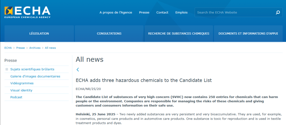Click Archives in the breadcrumb
This screenshot has height=125, width=286.
point(35,48)
